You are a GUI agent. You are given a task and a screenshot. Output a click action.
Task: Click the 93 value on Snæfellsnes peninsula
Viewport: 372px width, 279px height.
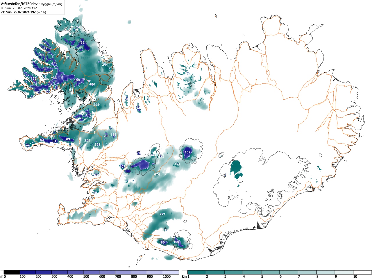pyautogui.click(x=42, y=140)
